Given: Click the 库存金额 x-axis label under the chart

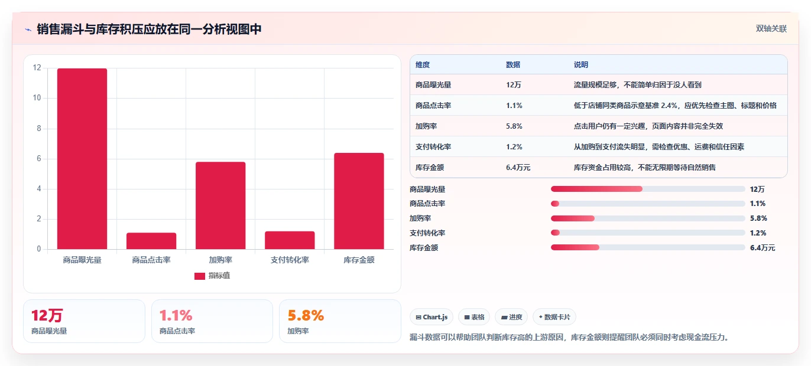Looking at the screenshot, I should (359, 260).
